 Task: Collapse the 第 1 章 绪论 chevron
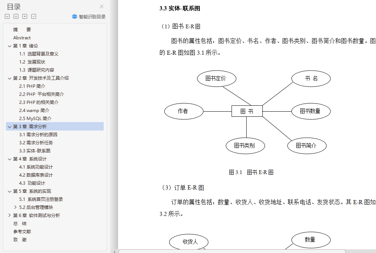pyautogui.click(x=10, y=46)
